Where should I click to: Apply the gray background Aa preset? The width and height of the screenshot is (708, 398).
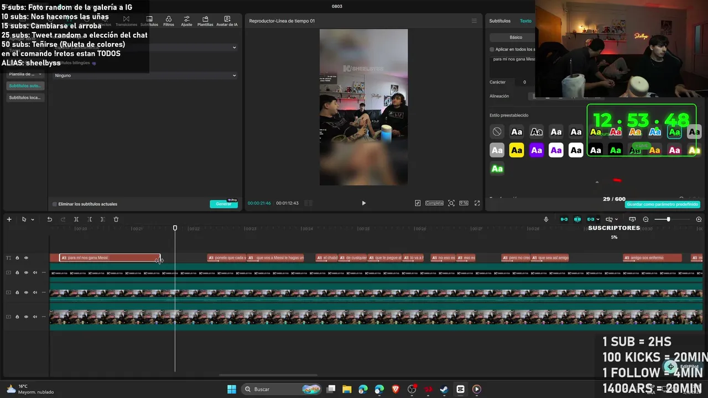coord(497,150)
